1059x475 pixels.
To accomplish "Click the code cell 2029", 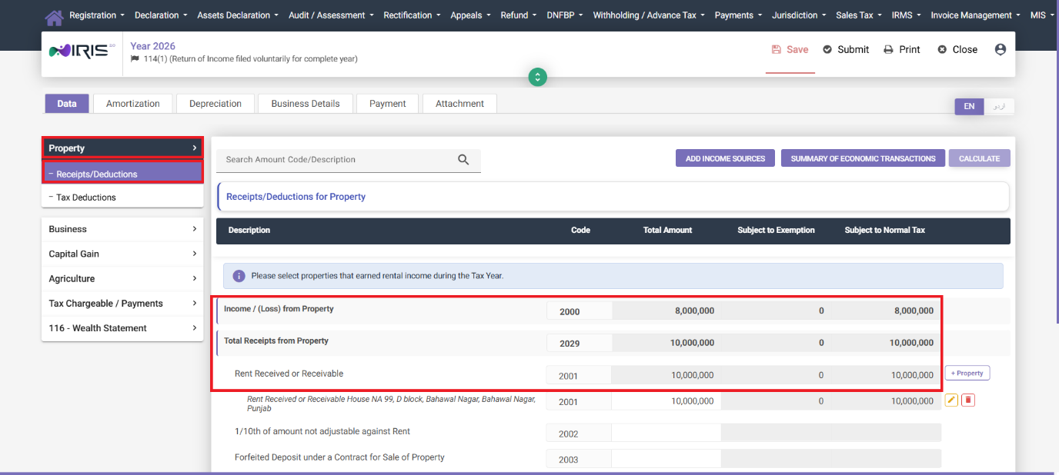I will 579,343.
